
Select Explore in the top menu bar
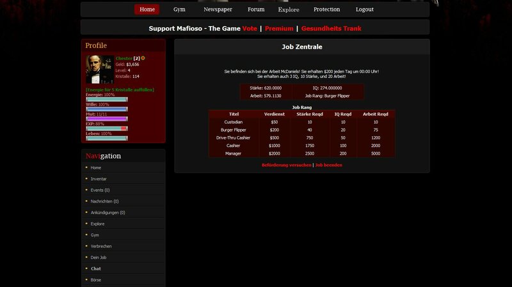click(289, 10)
